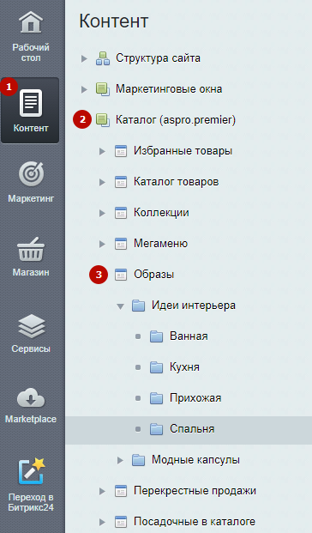The image size is (312, 533).
Task: Click the Прихожая folder icon
Action: [156, 398]
